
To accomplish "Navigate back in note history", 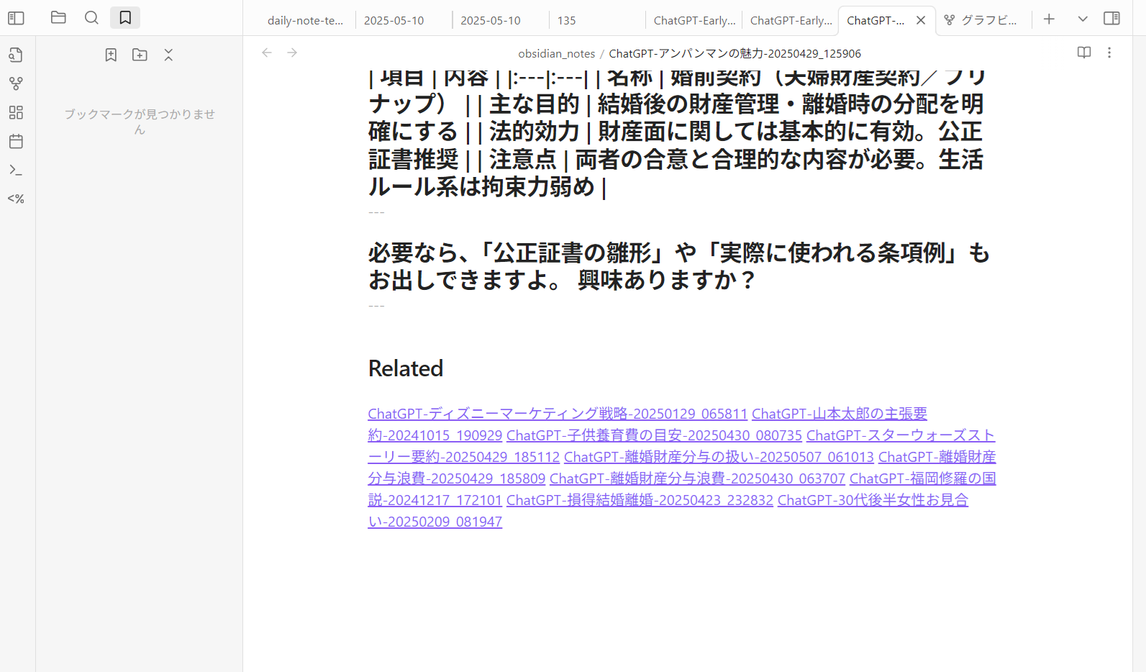I will [267, 53].
